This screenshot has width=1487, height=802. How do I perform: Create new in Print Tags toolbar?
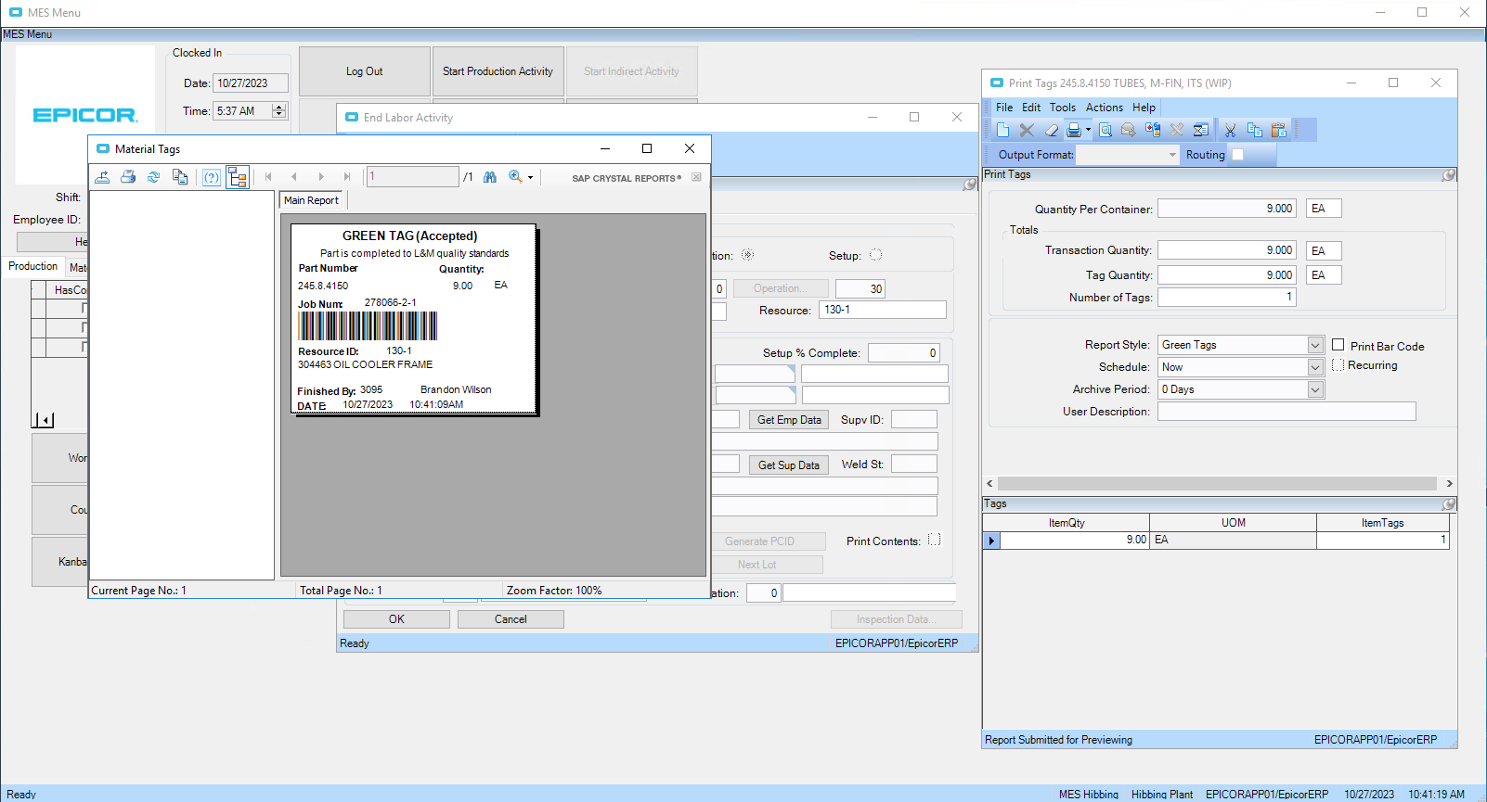click(1002, 130)
